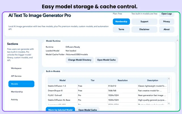Image resolution: width=182 pixels, height=114 pixels.
Task: Switch to the Workspace section
Action: coord(21,68)
